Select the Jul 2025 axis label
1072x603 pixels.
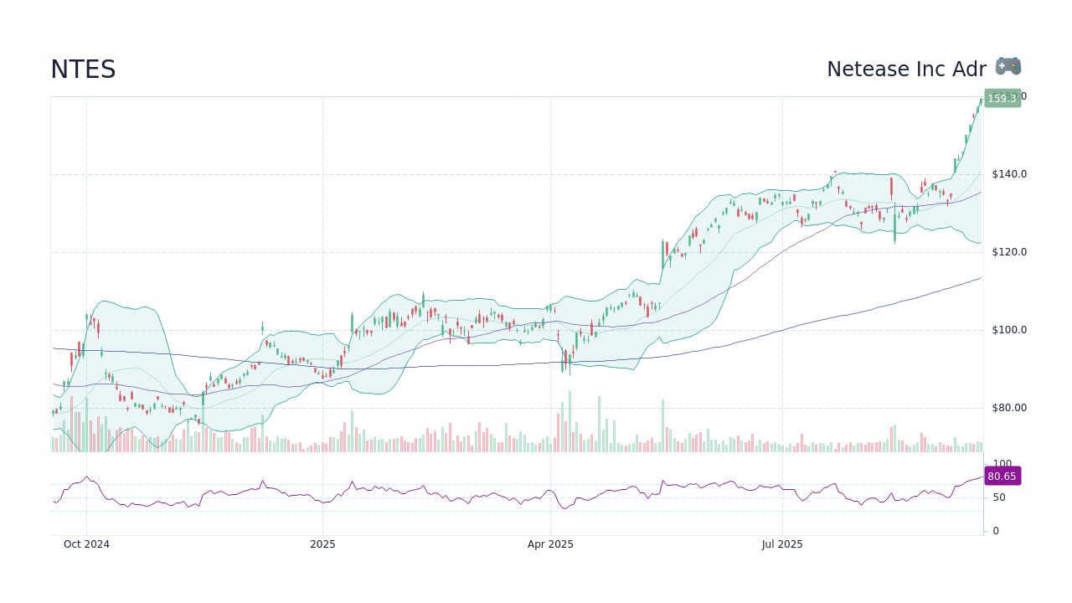click(x=782, y=544)
